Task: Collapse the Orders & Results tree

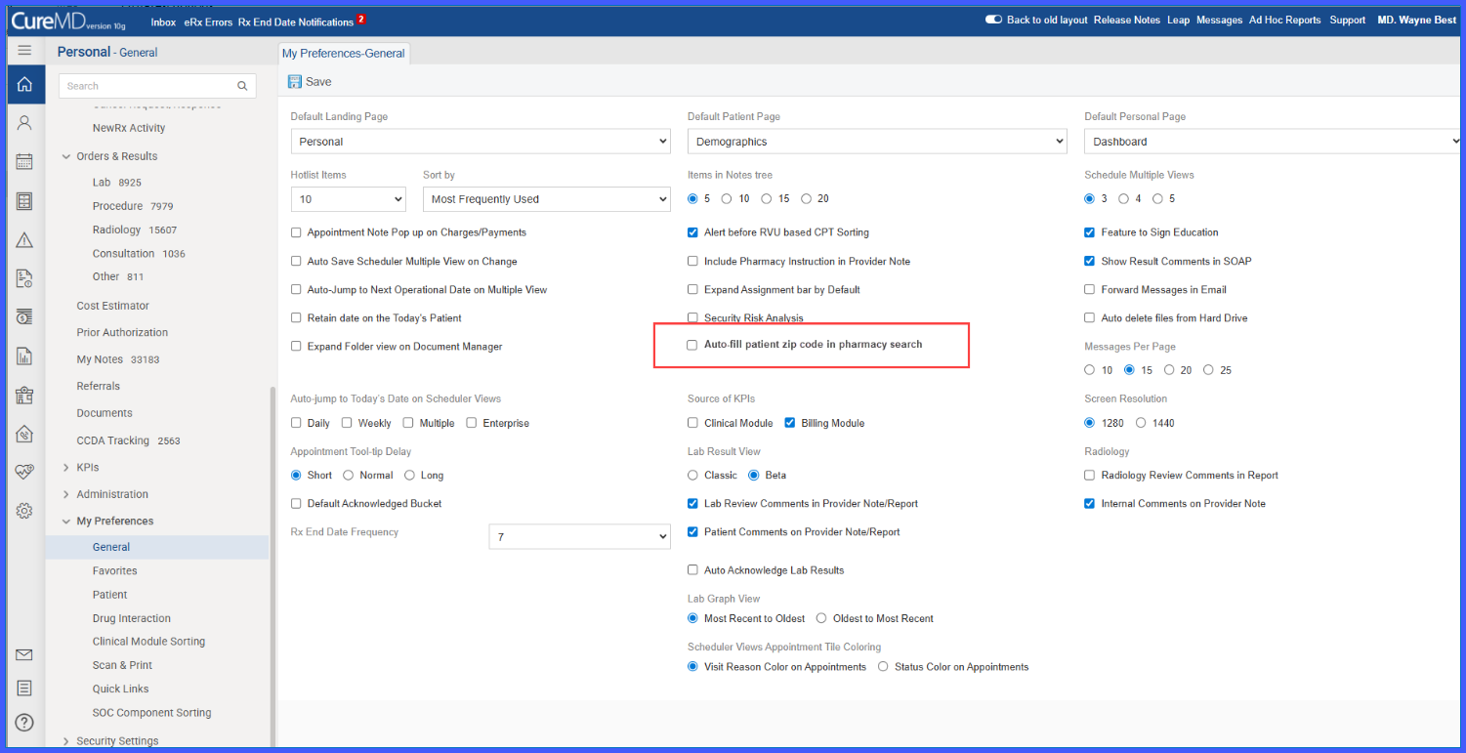Action: point(66,156)
